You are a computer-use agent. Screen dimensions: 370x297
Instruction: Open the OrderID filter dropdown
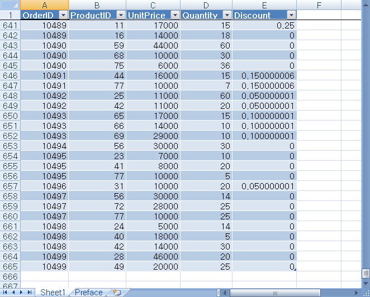[x=63, y=15]
